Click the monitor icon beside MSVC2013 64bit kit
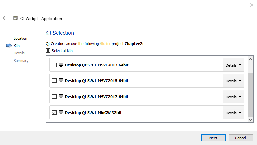The width and height of the screenshot is (257, 145). click(x=61, y=65)
